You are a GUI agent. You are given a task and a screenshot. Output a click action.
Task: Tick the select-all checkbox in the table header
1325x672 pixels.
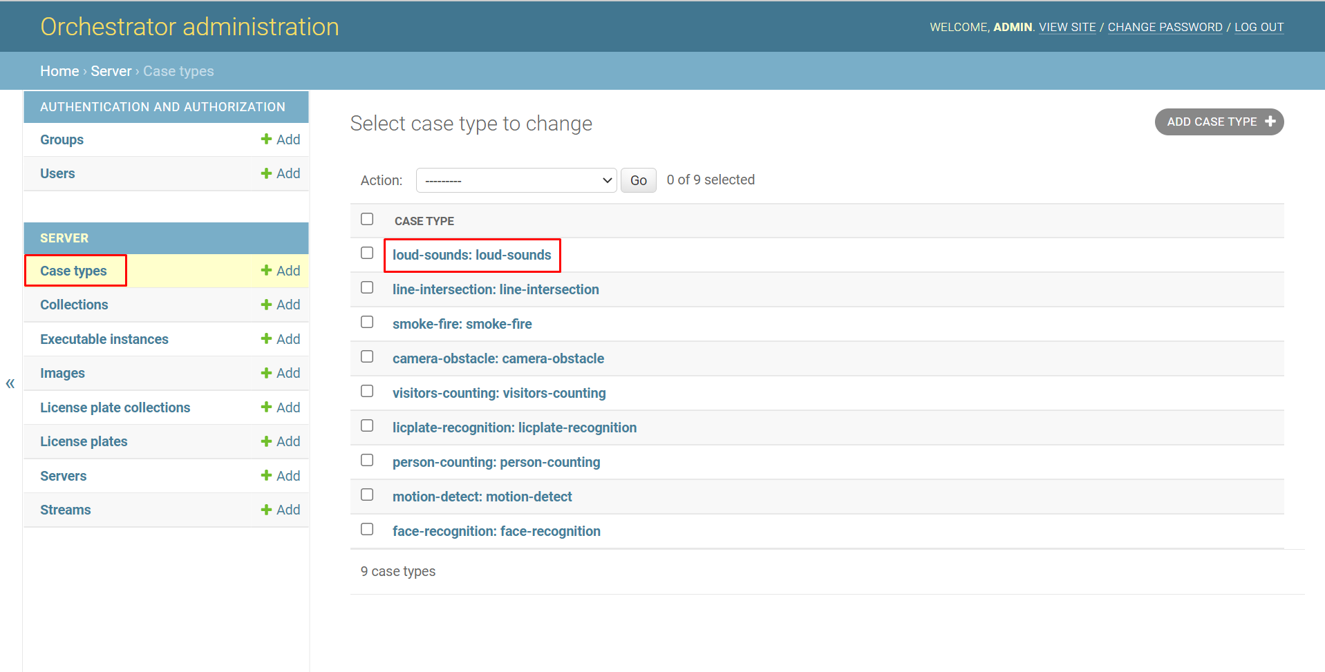pos(367,219)
